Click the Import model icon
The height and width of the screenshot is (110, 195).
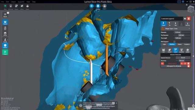point(27,6)
